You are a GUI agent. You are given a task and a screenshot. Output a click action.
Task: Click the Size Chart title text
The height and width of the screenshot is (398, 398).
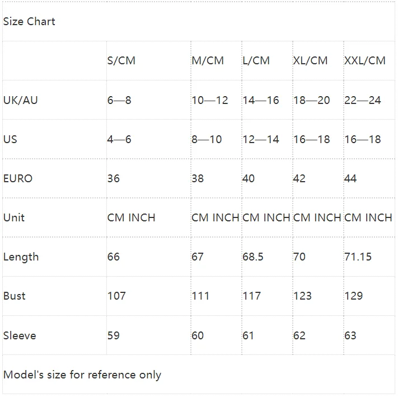pyautogui.click(x=29, y=22)
